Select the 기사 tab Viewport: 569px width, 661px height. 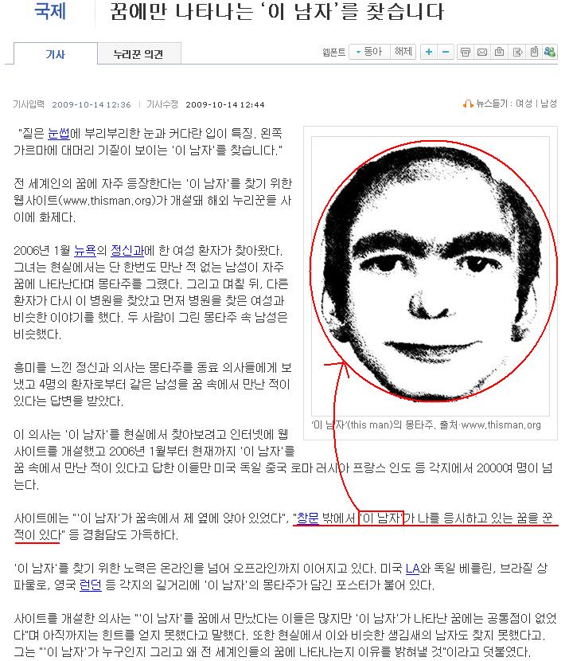55,54
